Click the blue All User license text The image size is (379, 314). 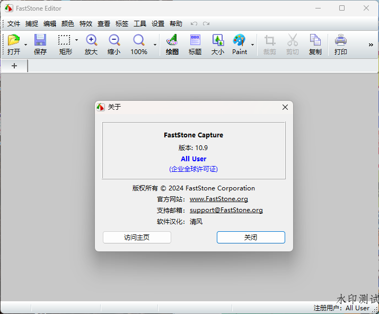[193, 159]
